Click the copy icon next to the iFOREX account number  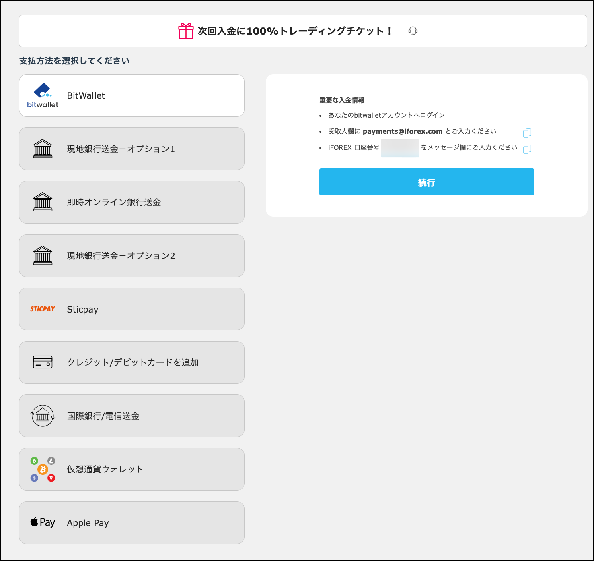(x=527, y=149)
